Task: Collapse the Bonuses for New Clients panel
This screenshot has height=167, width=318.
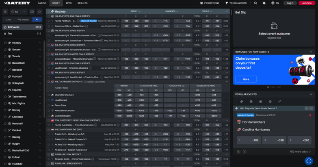Action: tap(311, 52)
